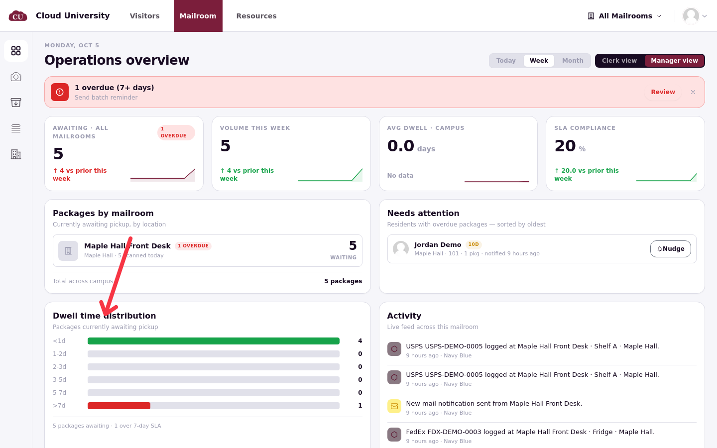This screenshot has width=717, height=448.
Task: Click the 1 Overdue badge on Maple Hall
Action: 193,246
